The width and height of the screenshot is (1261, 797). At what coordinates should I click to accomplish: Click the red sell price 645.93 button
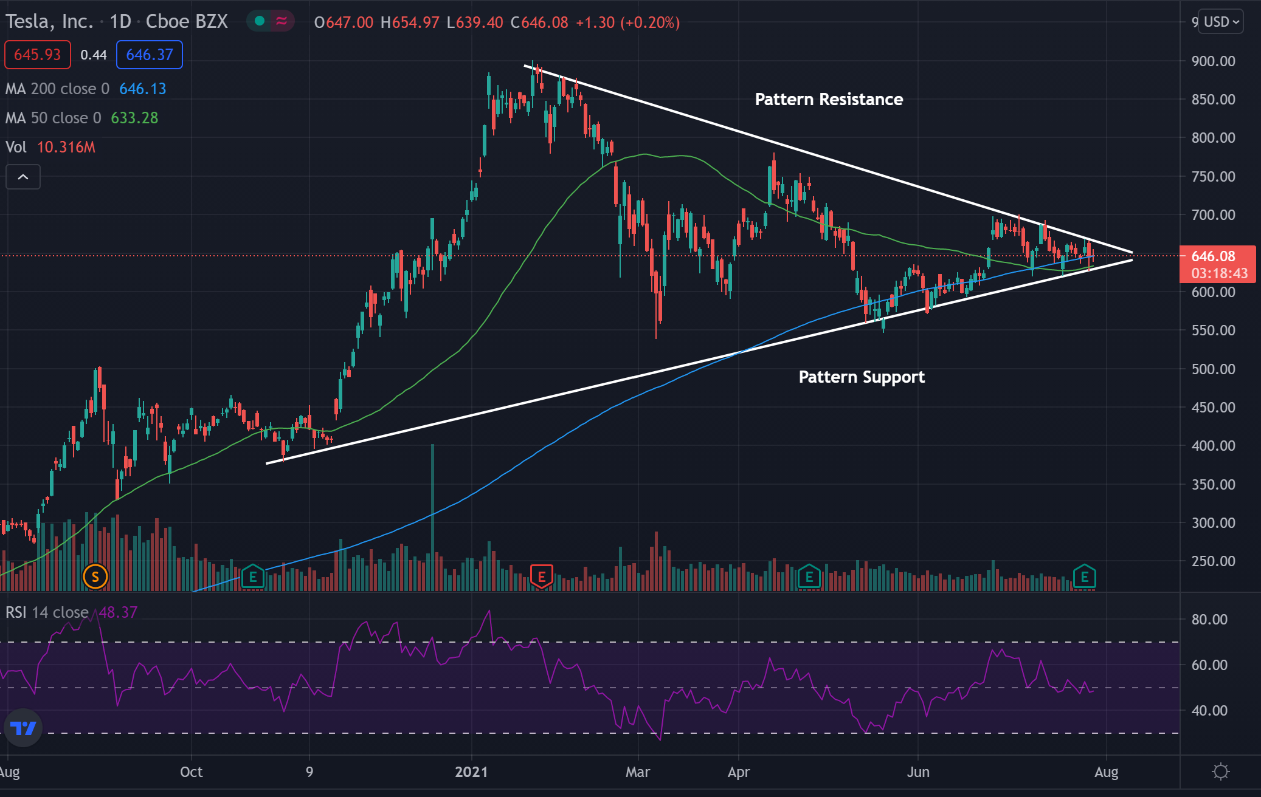coord(38,55)
